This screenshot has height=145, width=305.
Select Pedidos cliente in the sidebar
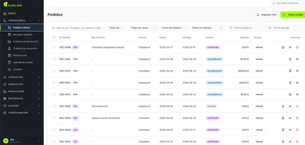pos(22,27)
